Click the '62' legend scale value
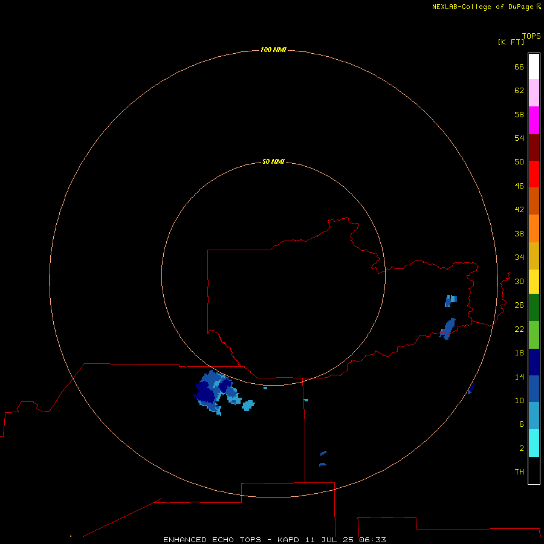This screenshot has width=544, height=544. click(x=519, y=91)
